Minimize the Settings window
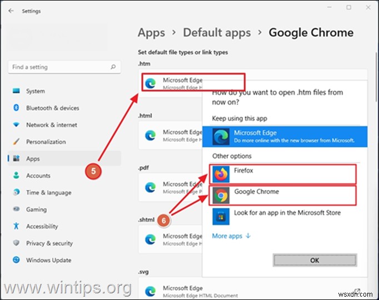 click(x=330, y=7)
